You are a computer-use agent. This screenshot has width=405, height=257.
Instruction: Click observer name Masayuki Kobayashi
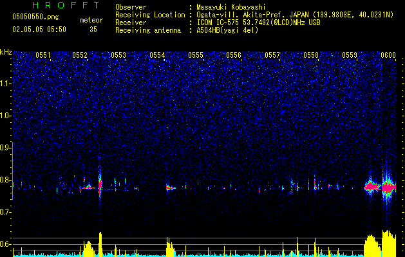[231, 8]
